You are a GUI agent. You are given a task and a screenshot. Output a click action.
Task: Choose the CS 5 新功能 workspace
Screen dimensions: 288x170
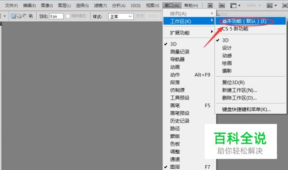(x=251, y=29)
